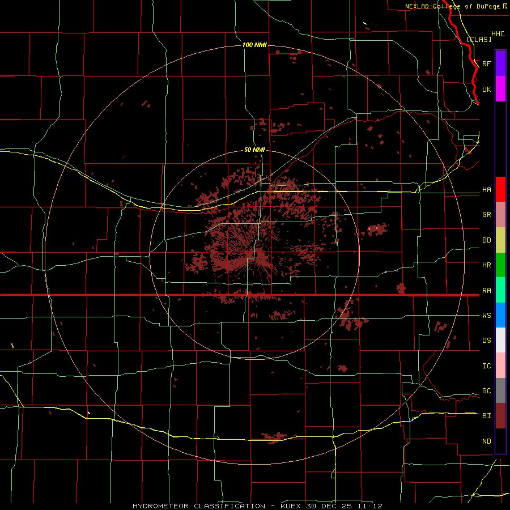
Task: Click the "HR" legend label
Action: [487, 265]
